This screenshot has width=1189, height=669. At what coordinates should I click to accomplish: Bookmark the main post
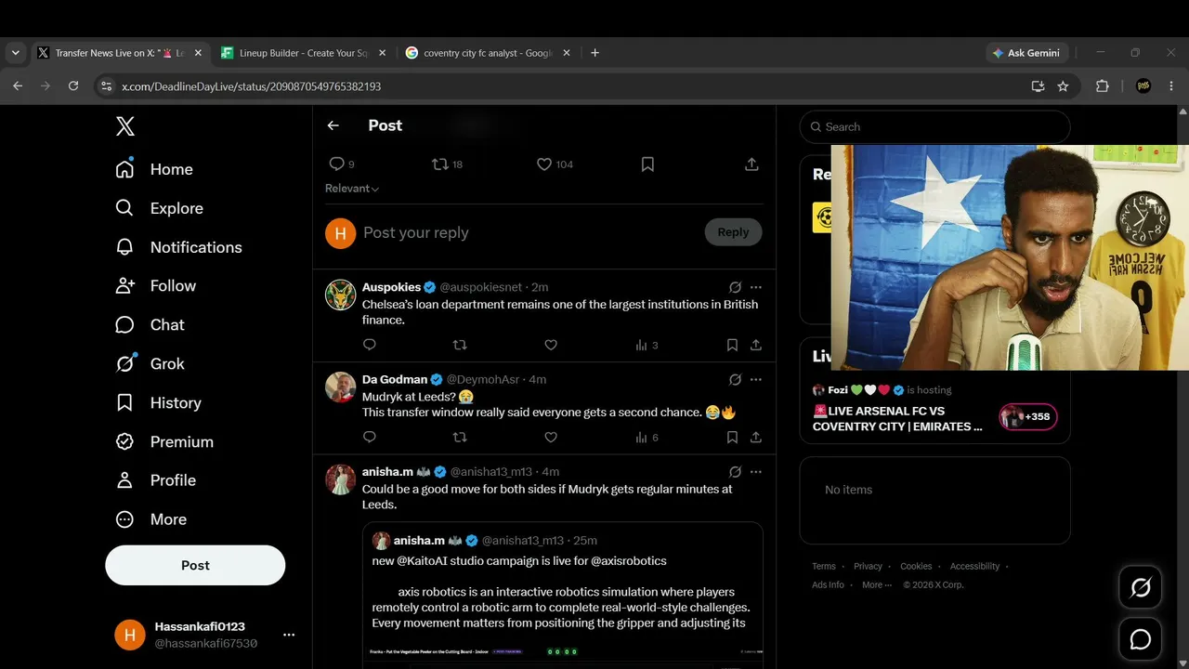pos(647,164)
